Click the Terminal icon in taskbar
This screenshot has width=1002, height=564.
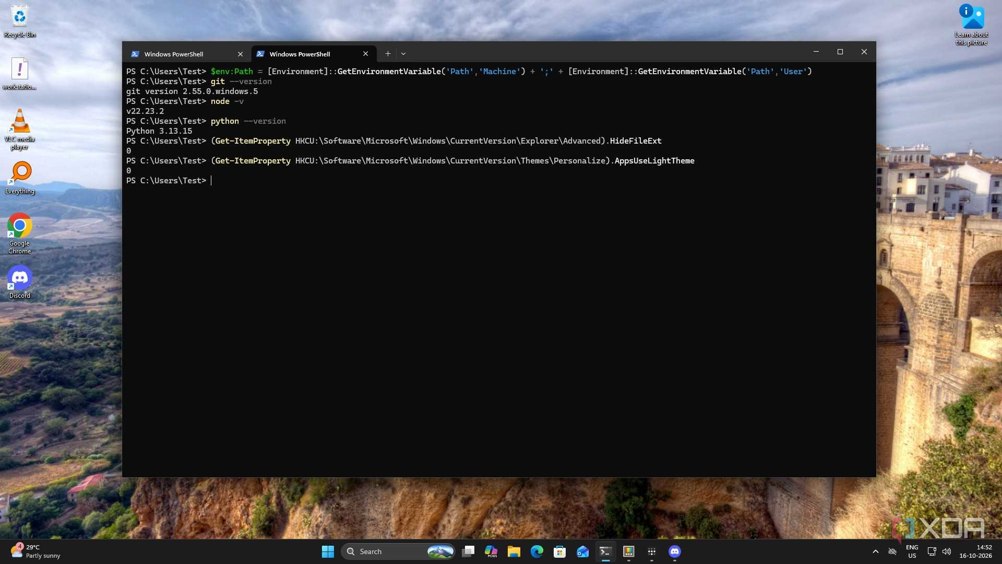coord(605,551)
